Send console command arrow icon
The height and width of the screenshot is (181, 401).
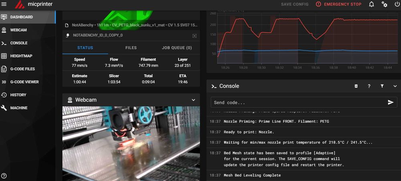tap(391, 103)
